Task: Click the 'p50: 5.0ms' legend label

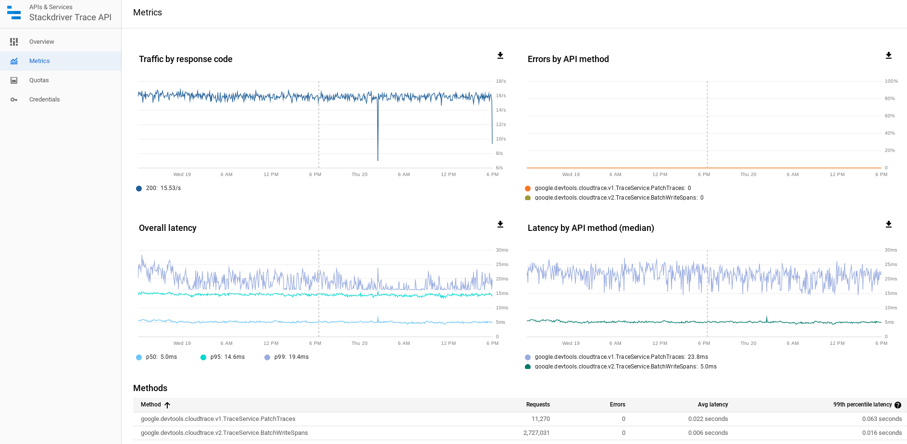Action: click(x=162, y=357)
